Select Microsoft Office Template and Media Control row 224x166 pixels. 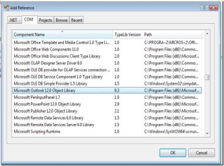(107, 43)
